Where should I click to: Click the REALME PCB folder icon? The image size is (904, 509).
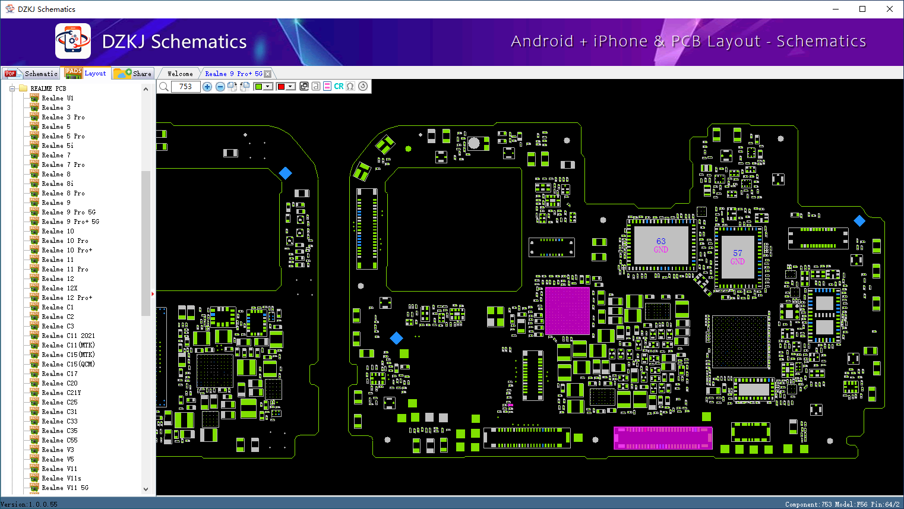point(23,88)
